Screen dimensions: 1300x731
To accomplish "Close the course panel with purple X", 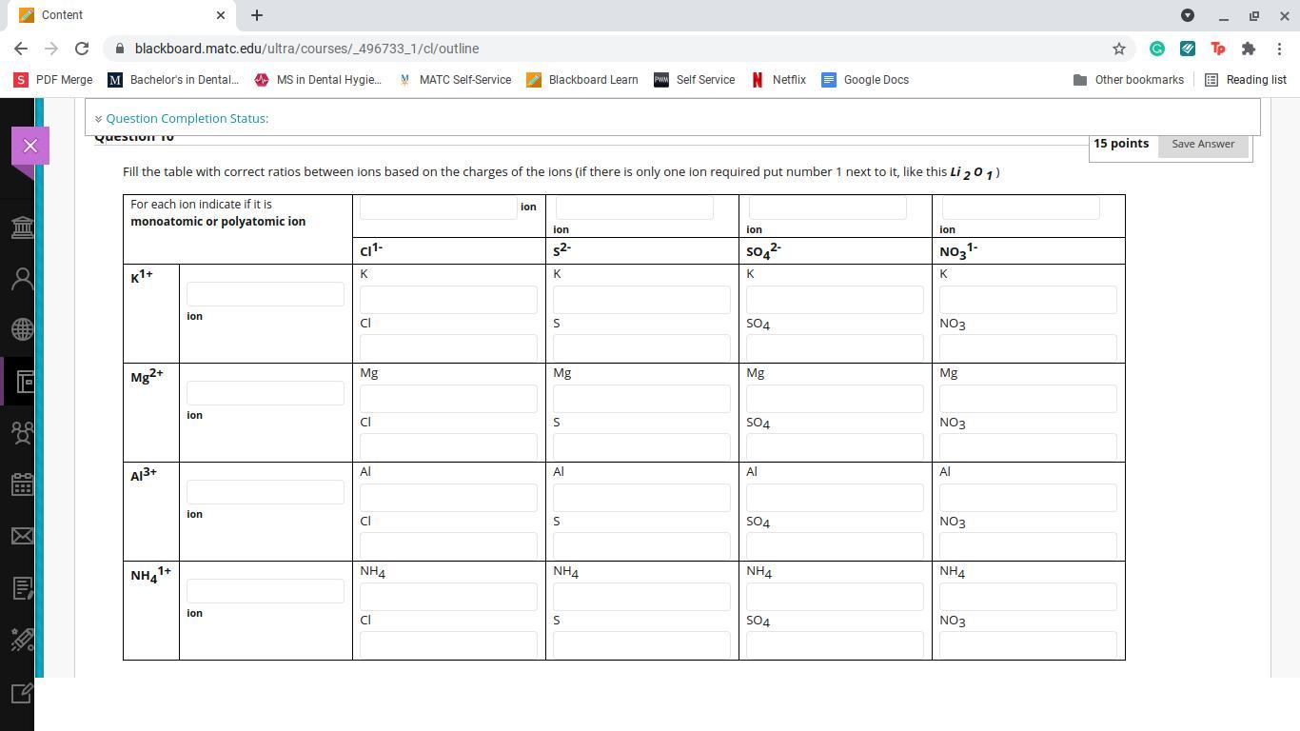I will 30,146.
